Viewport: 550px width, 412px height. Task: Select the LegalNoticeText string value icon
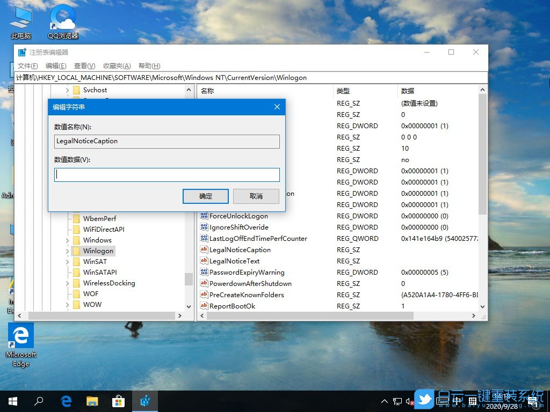(x=205, y=261)
